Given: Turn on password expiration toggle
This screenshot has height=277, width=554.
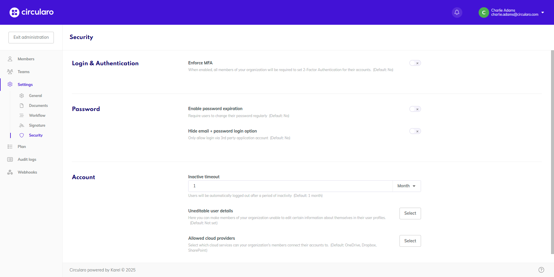Looking at the screenshot, I should 415,109.
